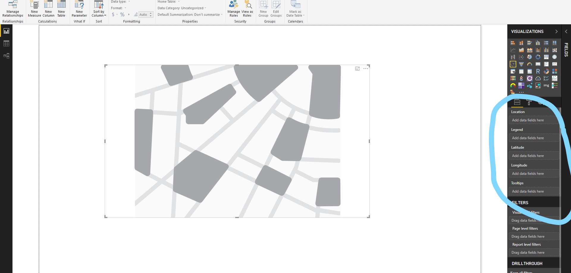Screen dimensions: 571x273
Task: Open the Home Table dropdown
Action: 169,2
